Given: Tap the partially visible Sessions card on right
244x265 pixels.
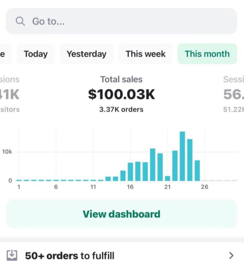Looking at the screenshot, I should 234,94.
